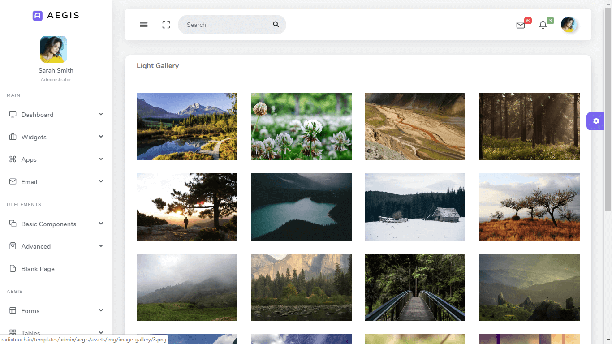Click the Administrator role label
612x344 pixels.
56,80
